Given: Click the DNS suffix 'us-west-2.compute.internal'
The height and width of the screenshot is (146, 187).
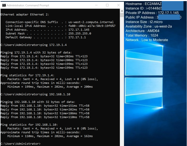Looking at the screenshot, I should [91, 22].
